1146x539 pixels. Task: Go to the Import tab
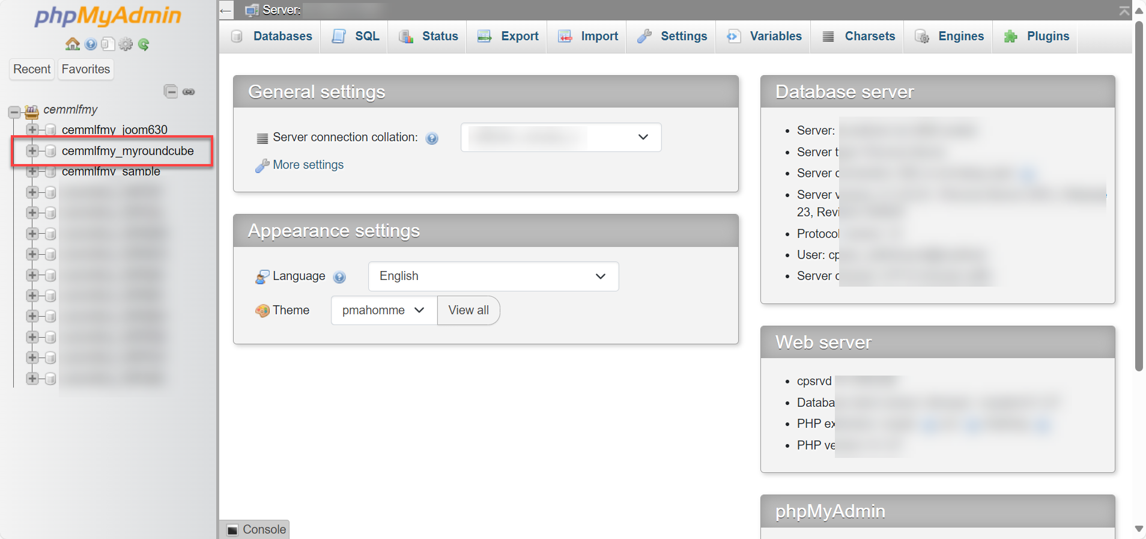pos(587,37)
